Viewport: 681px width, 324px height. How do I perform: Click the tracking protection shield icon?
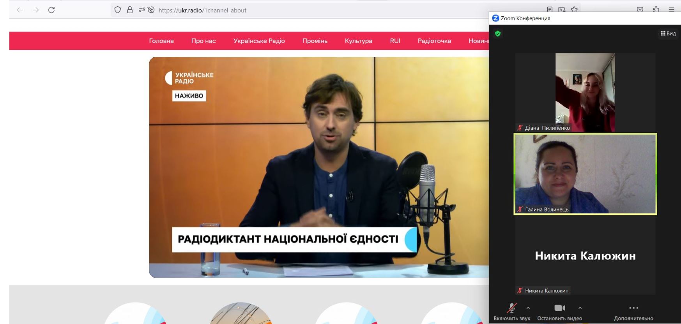click(x=118, y=10)
